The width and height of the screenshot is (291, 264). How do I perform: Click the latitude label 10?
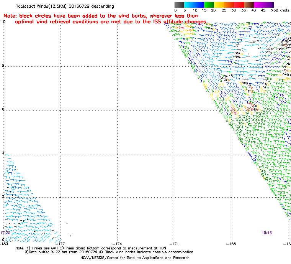coord(3,22)
